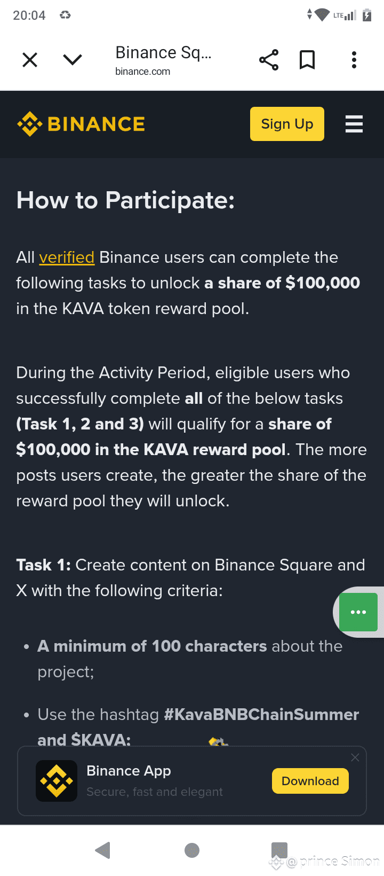Tap the share icon

coord(269,60)
